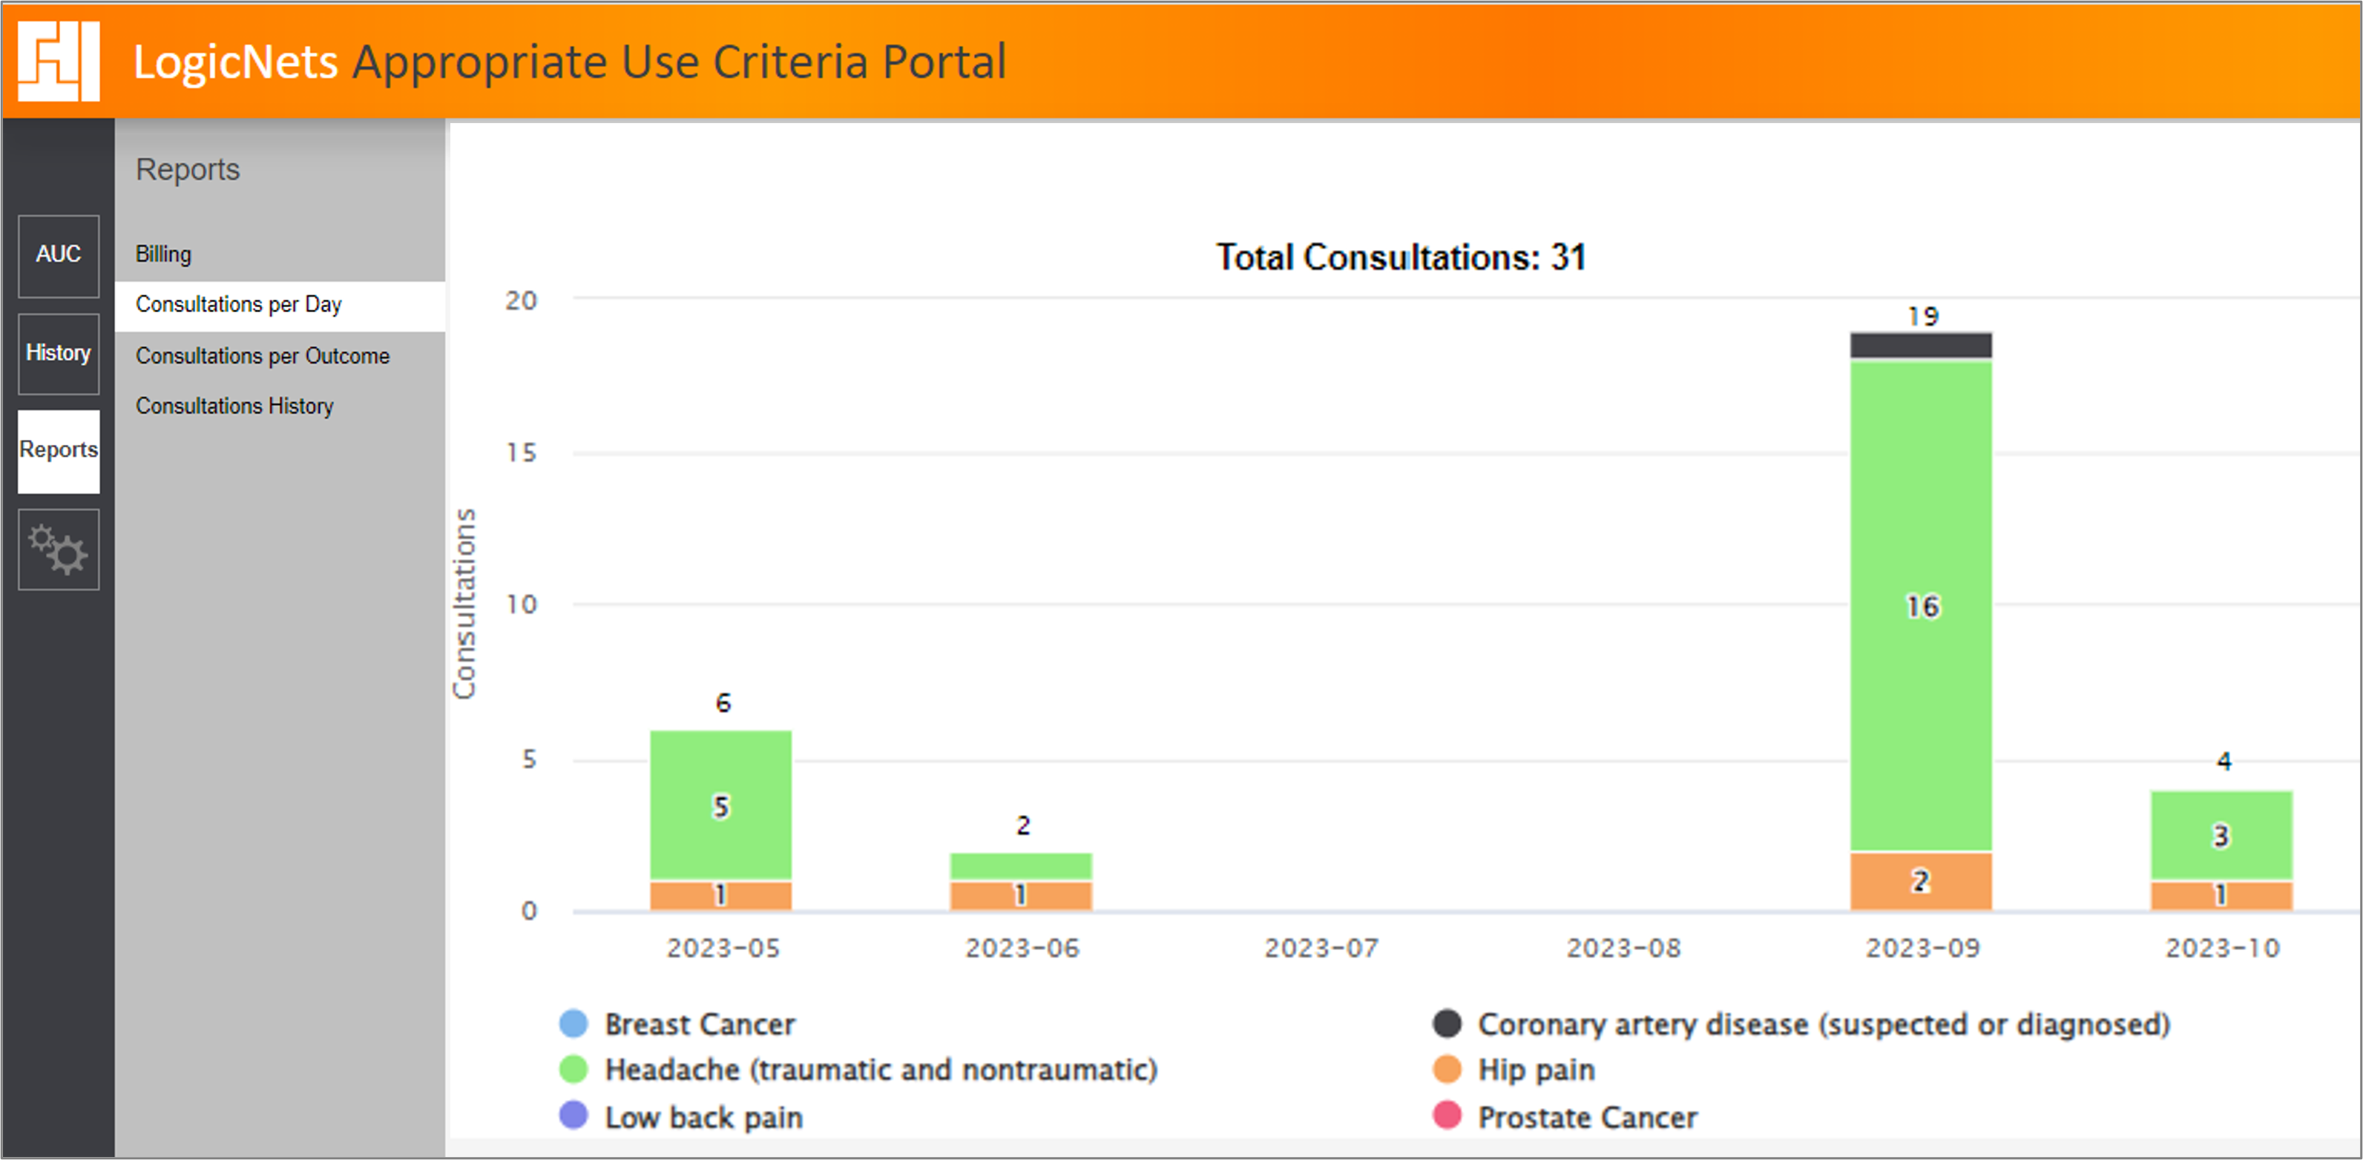Click the 2023-05 green bar labeled 5
Viewport: 2363px width, 1160px height.
721,805
